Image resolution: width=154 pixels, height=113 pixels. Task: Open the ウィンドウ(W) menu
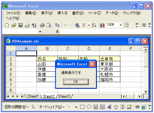132,13
